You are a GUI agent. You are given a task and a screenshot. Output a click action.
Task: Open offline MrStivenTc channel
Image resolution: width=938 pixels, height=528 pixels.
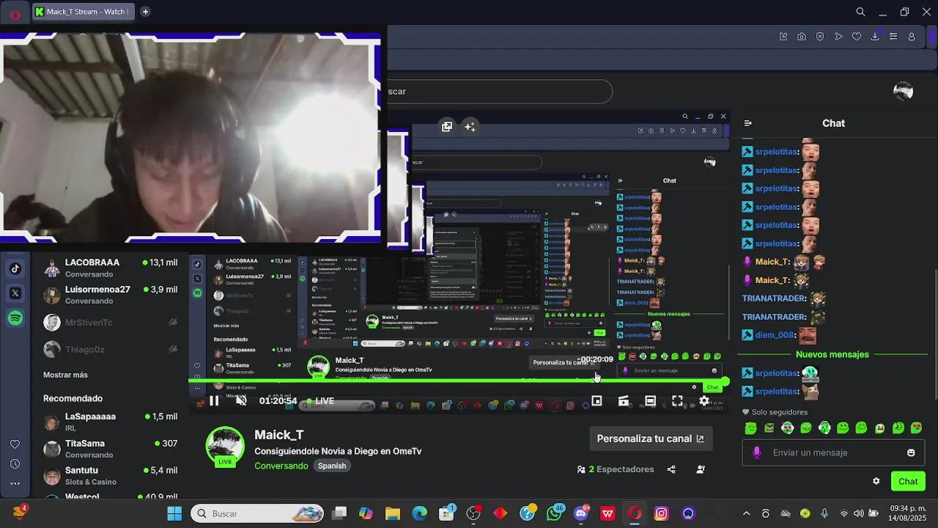pyautogui.click(x=111, y=323)
